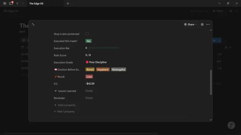The height and width of the screenshot is (135, 241).
Task: Click empty Reminder field
Action: 89,98
